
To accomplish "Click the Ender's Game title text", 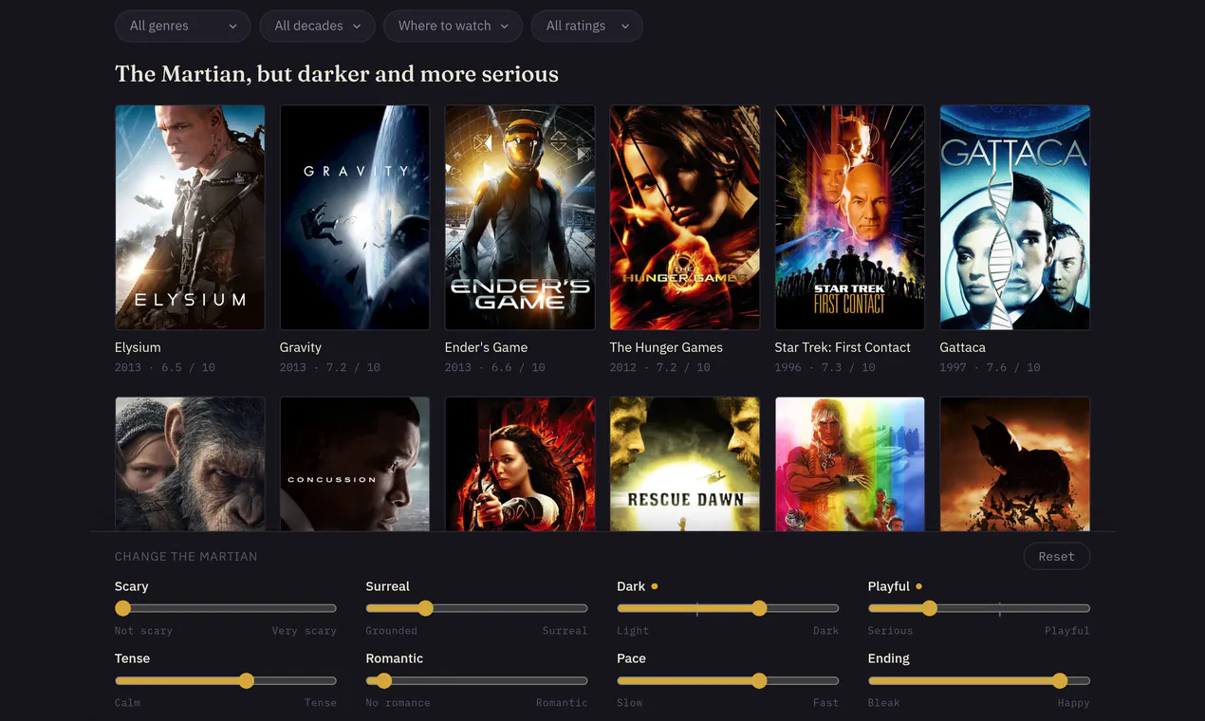I will coord(486,347).
